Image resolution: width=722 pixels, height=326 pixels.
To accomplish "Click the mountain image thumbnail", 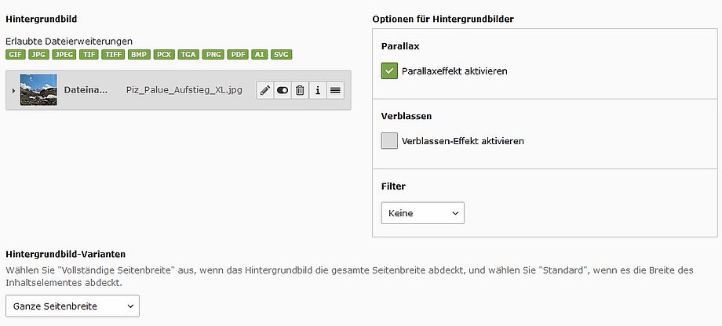I will click(38, 90).
